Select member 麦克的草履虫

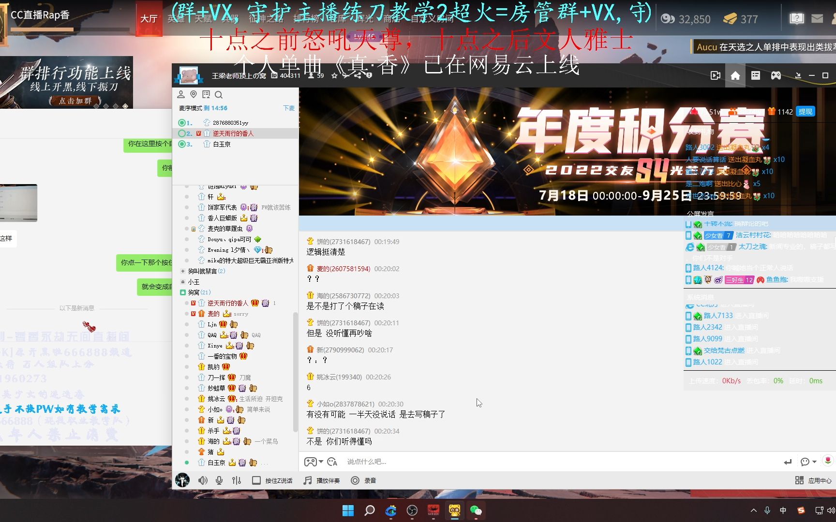pos(225,229)
